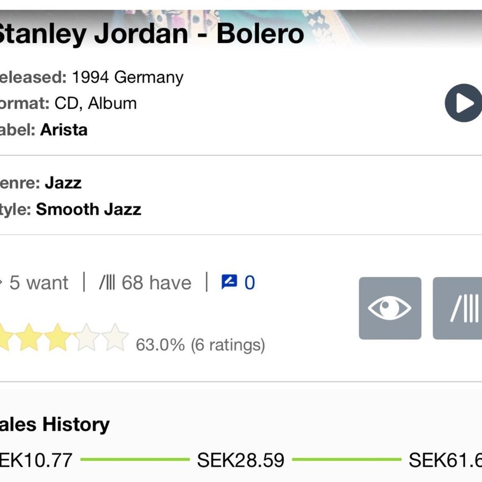Select the SEK28.59 median sale price
This screenshot has height=482, width=482.
coord(240,460)
